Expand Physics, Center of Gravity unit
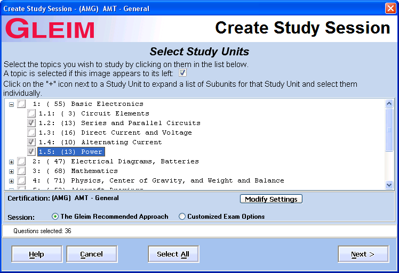The image size is (399, 273). [12, 181]
